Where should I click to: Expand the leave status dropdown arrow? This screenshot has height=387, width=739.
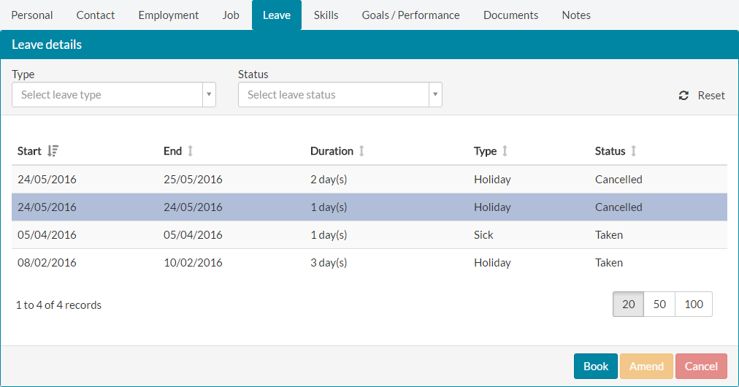click(435, 95)
